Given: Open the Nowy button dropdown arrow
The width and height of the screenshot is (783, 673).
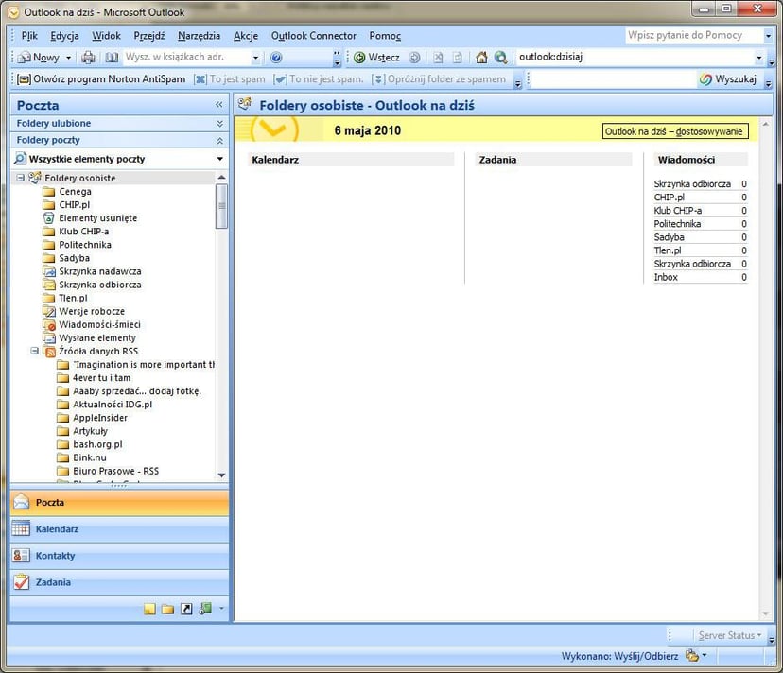Looking at the screenshot, I should (x=69, y=58).
